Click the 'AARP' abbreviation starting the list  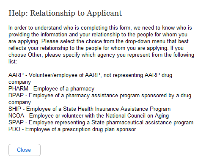(x=16, y=75)
